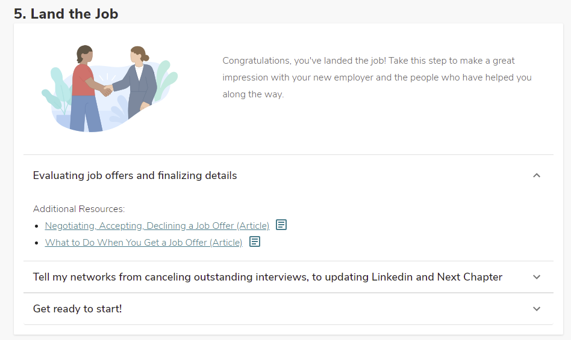This screenshot has height=340, width=571.
Task: Click the bullet before the Negotiating link
Action: (38, 226)
